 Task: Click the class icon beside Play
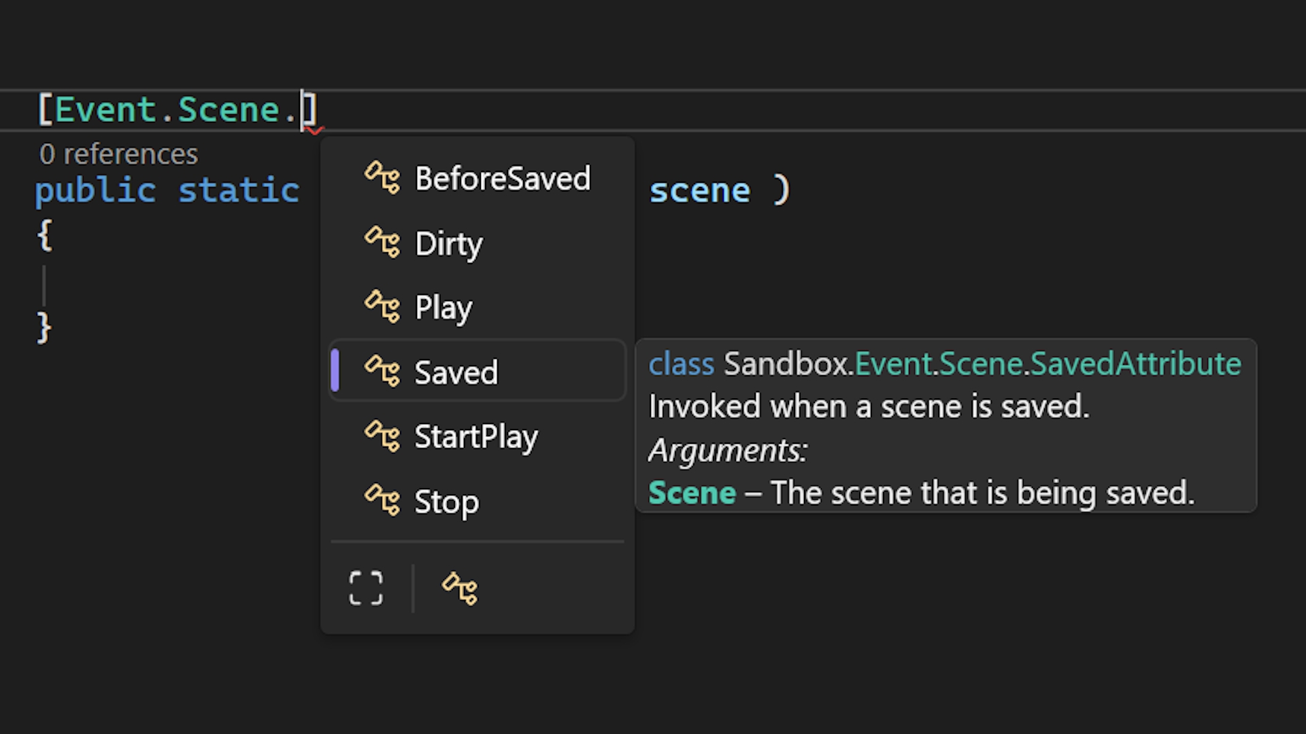point(382,307)
